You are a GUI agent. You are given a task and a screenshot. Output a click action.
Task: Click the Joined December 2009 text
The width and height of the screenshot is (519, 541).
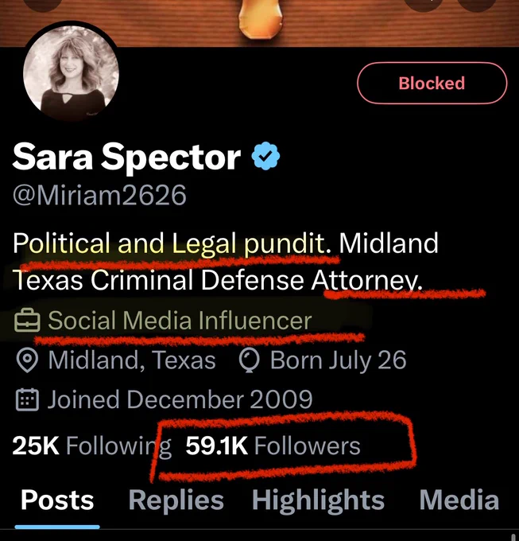pos(180,399)
